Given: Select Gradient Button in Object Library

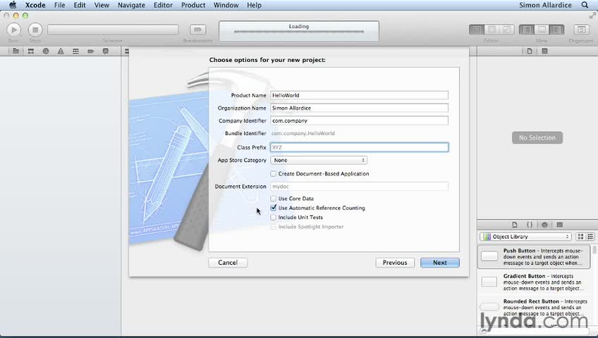Looking at the screenshot, I should point(534,282).
